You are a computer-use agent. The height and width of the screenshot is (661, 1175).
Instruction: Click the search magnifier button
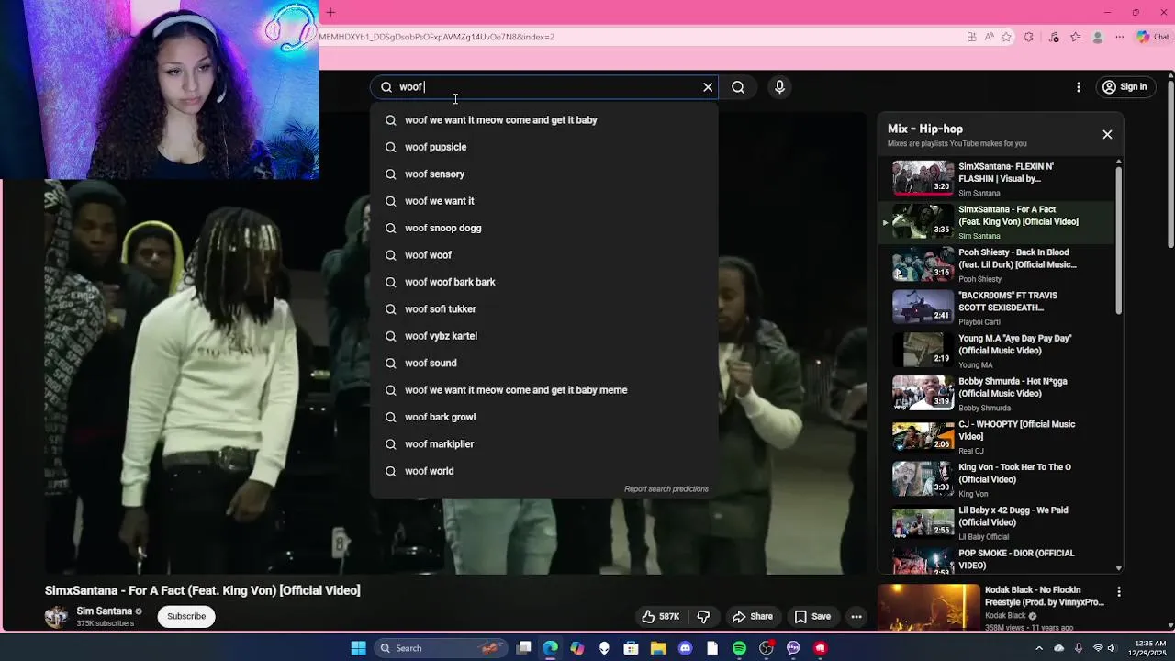pyautogui.click(x=738, y=87)
